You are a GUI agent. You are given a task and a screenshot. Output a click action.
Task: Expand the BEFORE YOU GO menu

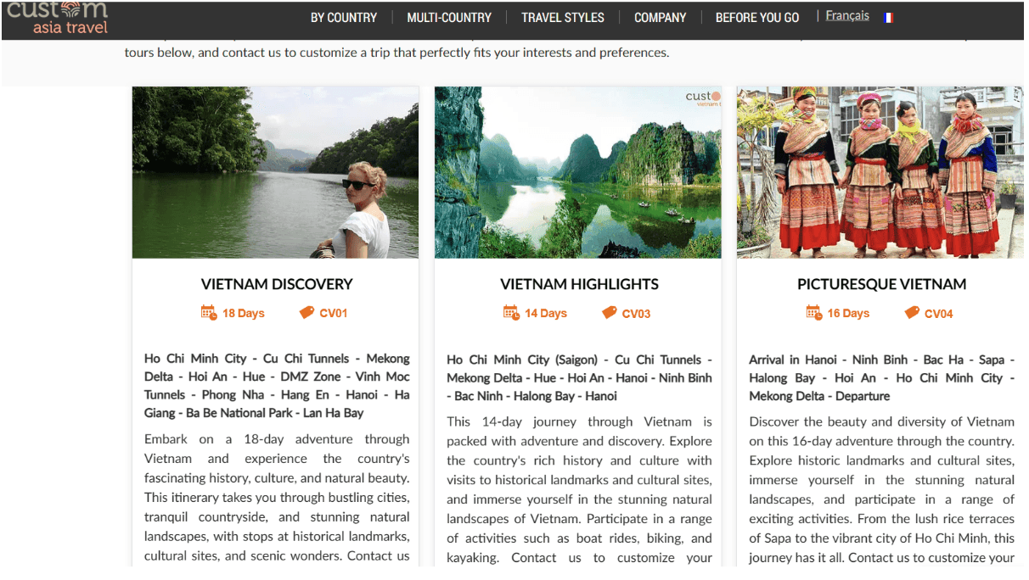click(x=757, y=17)
